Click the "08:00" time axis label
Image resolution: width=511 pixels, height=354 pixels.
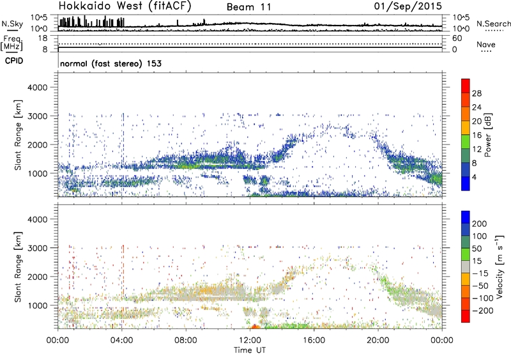[186, 341]
